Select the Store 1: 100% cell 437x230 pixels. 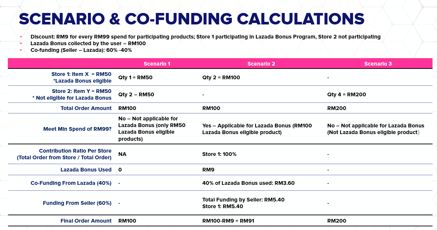pos(219,154)
